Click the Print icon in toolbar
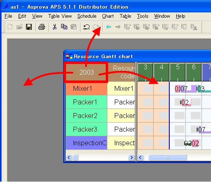 pos(42,27)
